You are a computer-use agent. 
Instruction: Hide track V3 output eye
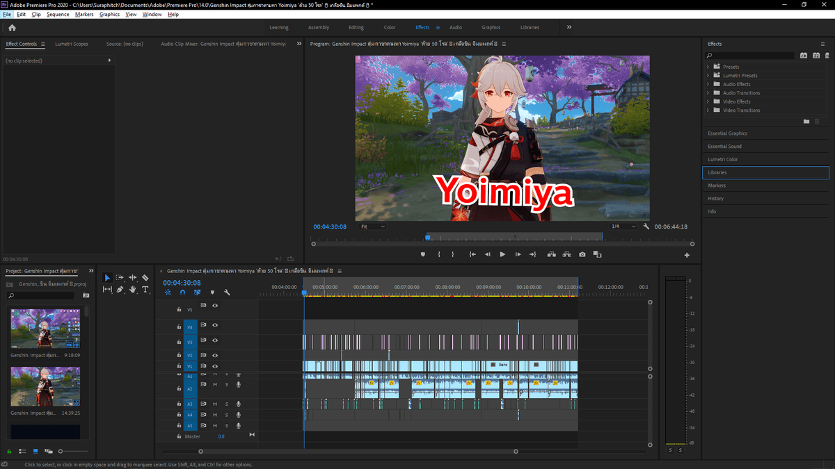[215, 340]
